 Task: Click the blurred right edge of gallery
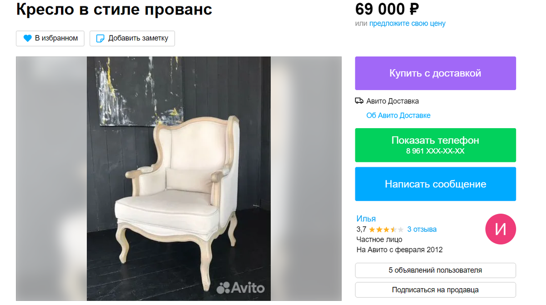tap(306, 179)
